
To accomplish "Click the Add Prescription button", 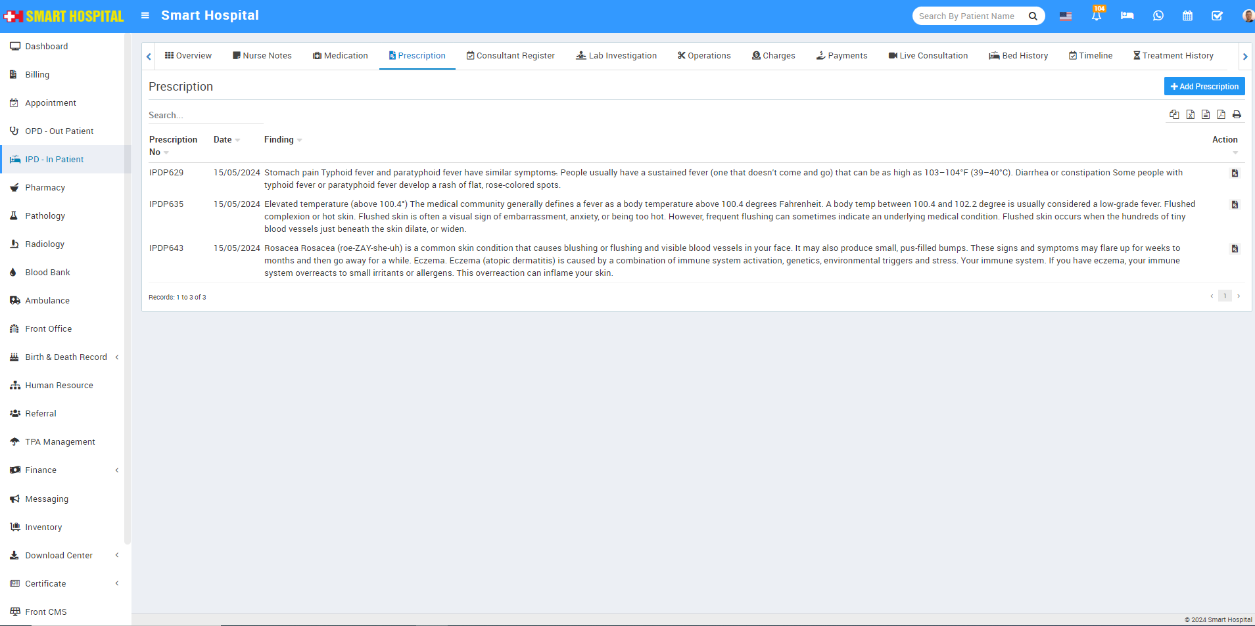I will pos(1204,87).
